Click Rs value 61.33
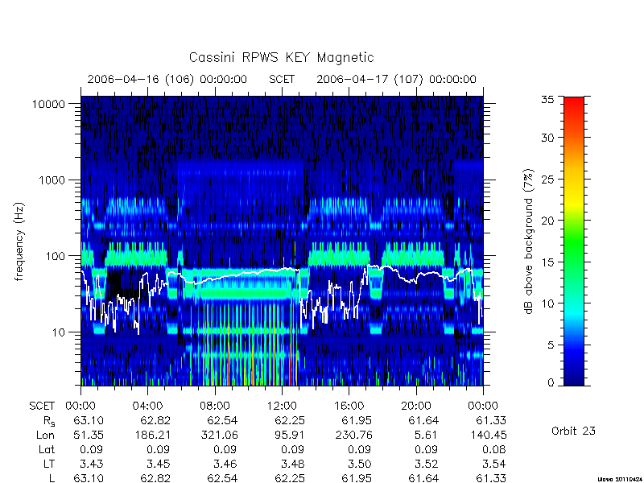This screenshot has height=483, width=644. (491, 421)
